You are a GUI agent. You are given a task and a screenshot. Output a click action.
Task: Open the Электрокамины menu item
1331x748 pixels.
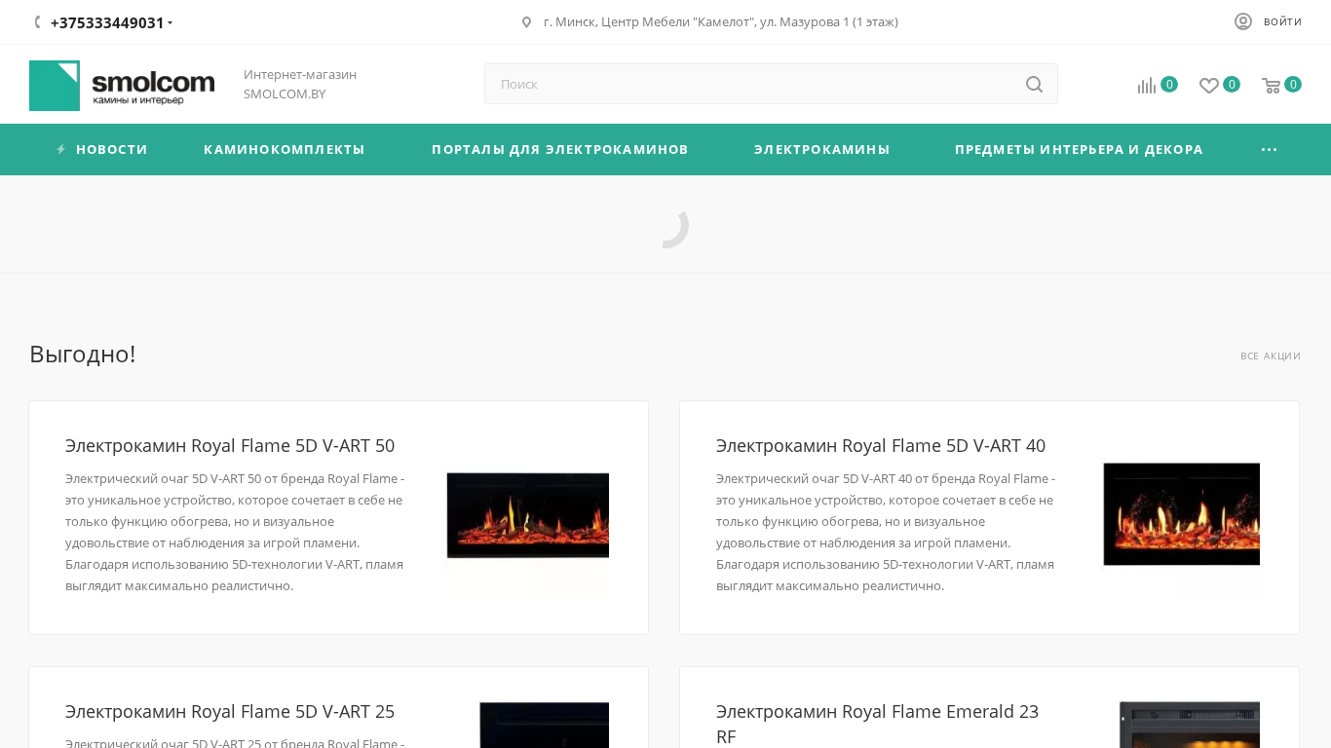tap(822, 150)
